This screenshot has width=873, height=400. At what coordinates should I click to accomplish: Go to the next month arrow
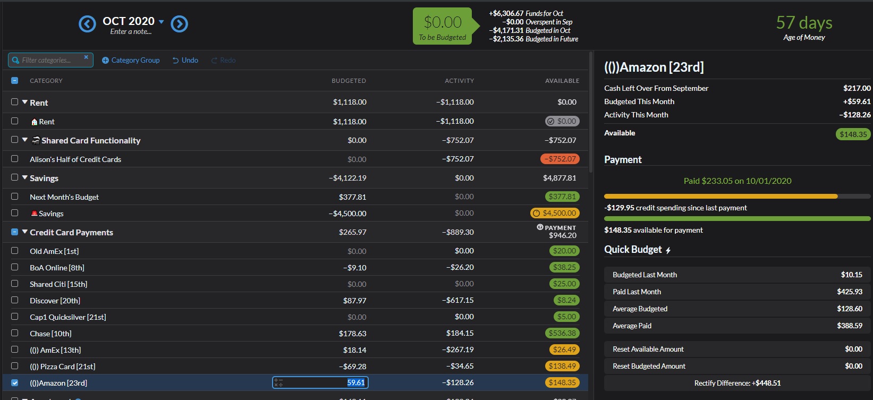[180, 24]
